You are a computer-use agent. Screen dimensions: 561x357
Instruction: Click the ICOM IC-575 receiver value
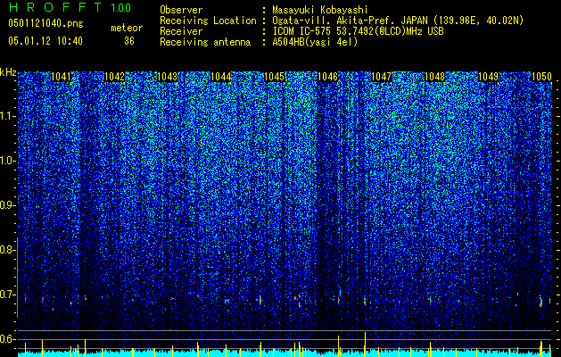click(x=358, y=31)
